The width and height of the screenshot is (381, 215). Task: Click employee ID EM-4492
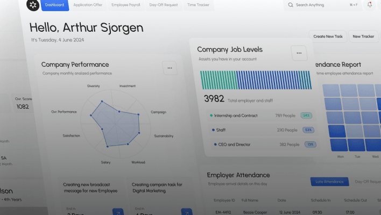pyautogui.click(x=223, y=212)
